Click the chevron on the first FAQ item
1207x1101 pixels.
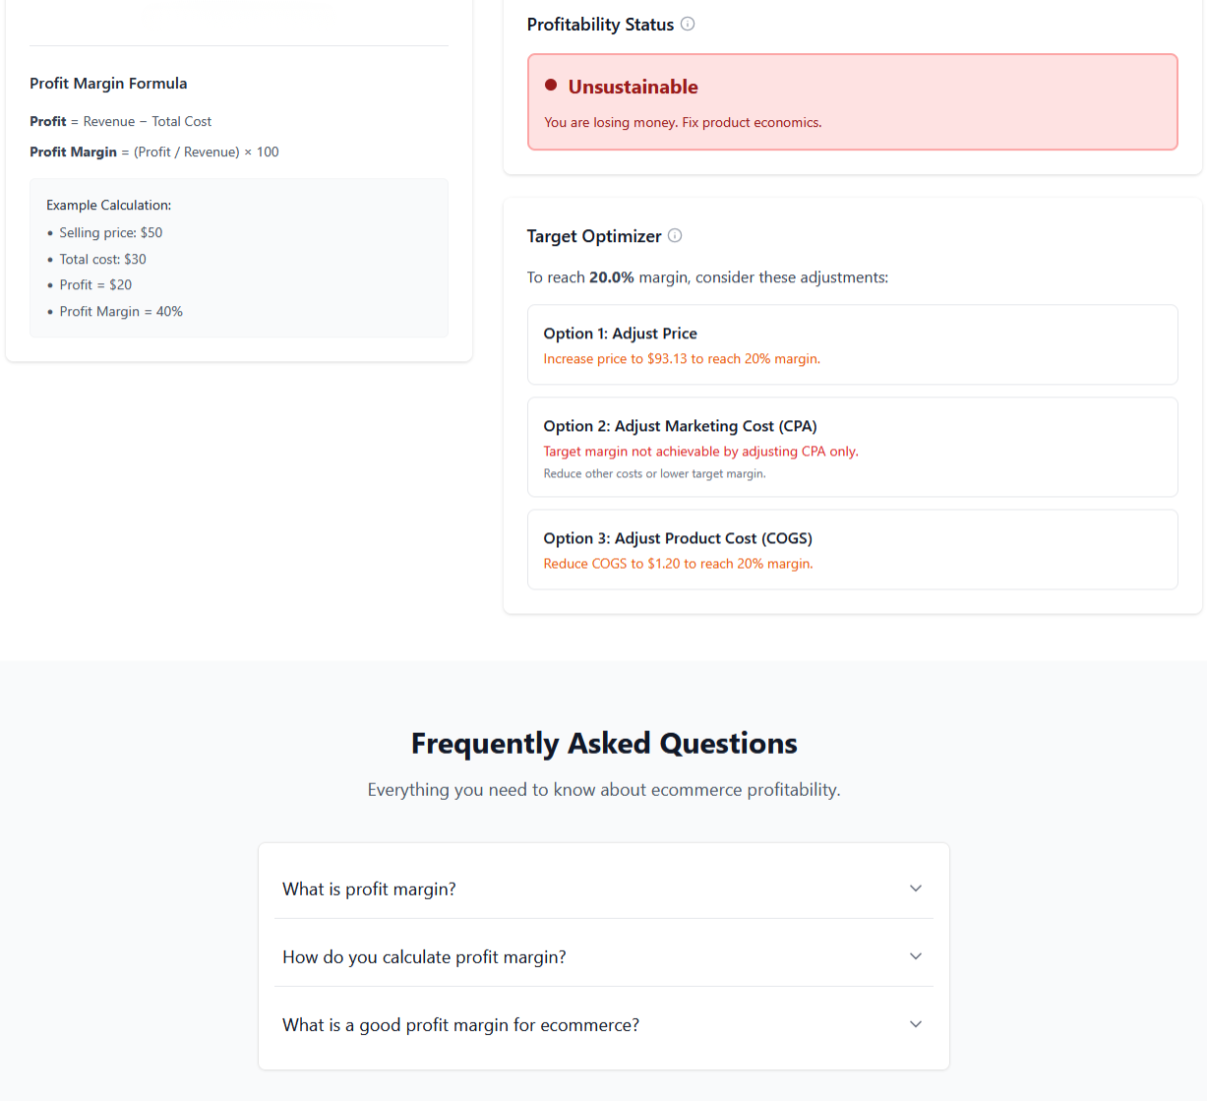pyautogui.click(x=916, y=887)
